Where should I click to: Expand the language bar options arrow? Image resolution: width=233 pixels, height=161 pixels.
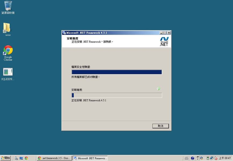point(197,158)
